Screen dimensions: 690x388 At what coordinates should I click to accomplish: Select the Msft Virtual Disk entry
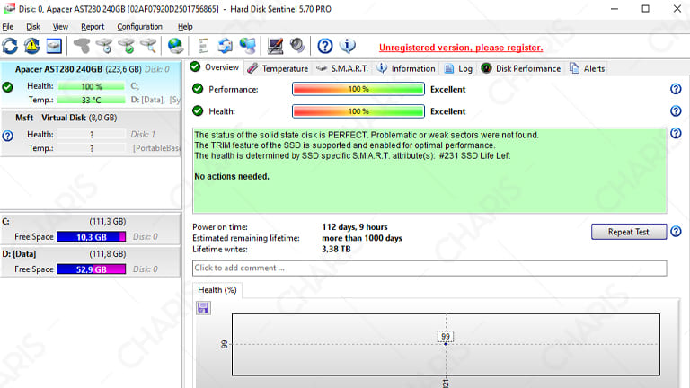tap(91, 133)
